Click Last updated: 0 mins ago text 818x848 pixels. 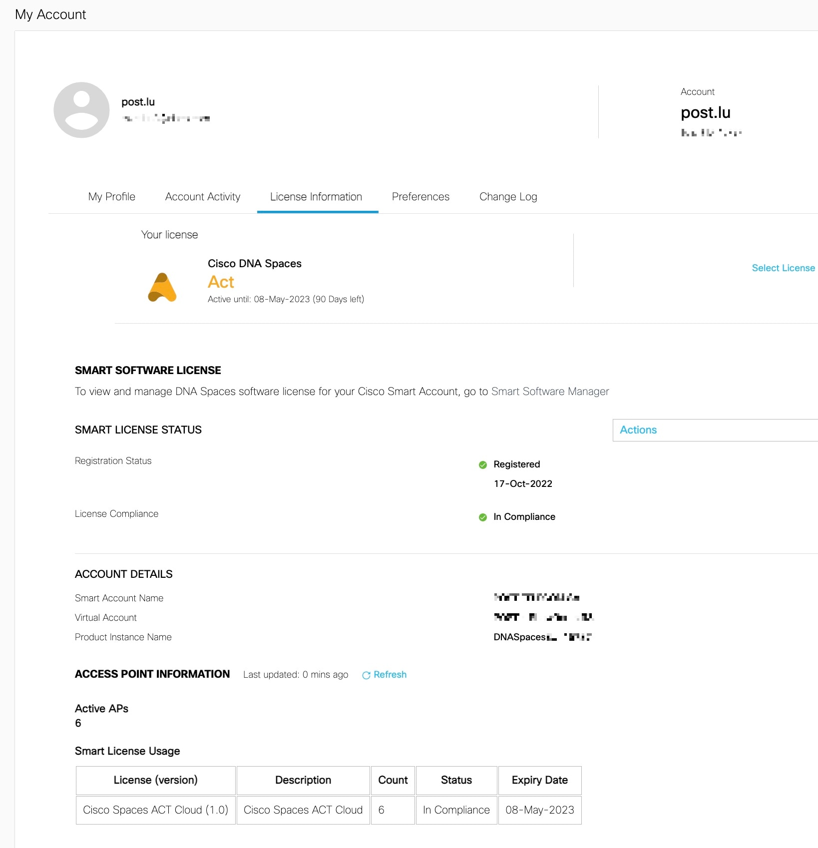click(x=296, y=675)
